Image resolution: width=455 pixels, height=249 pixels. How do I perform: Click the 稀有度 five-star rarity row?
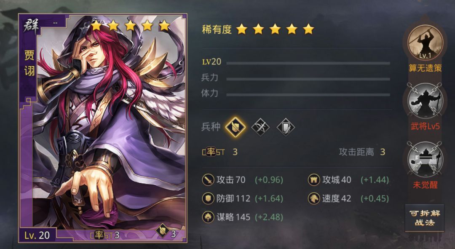258,29
